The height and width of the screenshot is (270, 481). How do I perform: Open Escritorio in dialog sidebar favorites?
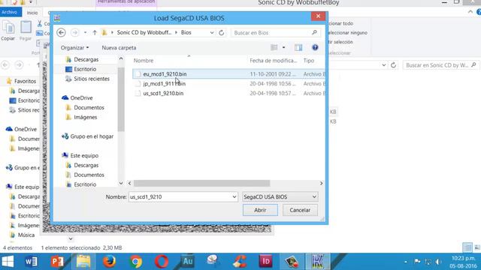[85, 69]
